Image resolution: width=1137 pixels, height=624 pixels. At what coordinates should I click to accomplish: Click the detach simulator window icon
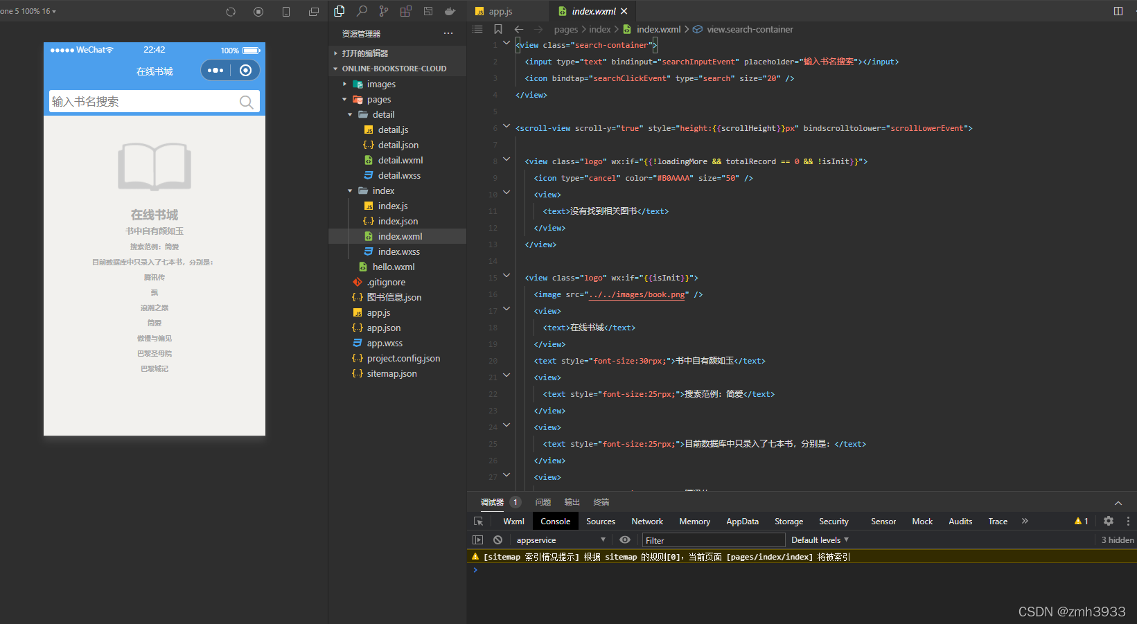click(x=314, y=12)
